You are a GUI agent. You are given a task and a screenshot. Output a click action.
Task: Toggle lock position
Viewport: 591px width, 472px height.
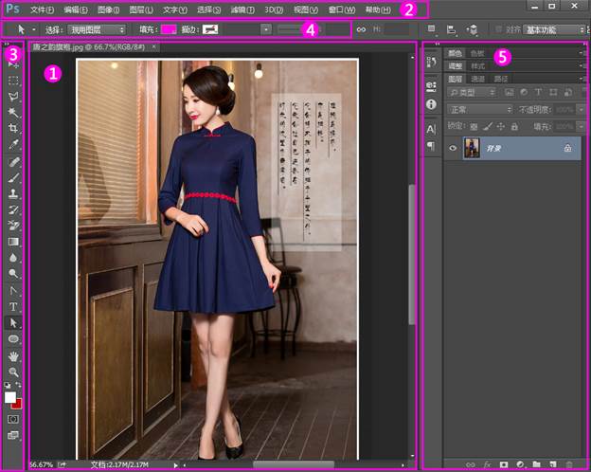click(x=500, y=126)
